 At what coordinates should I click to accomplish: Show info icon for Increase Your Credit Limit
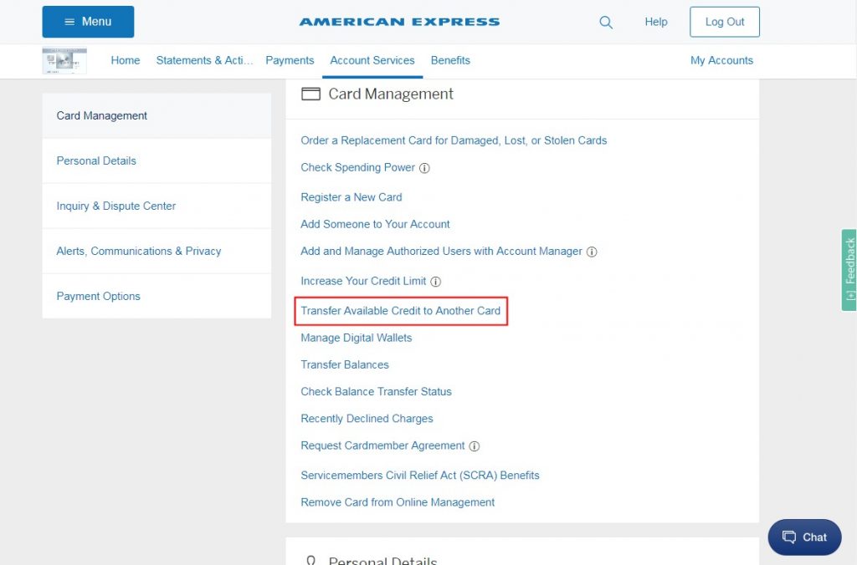pos(435,282)
